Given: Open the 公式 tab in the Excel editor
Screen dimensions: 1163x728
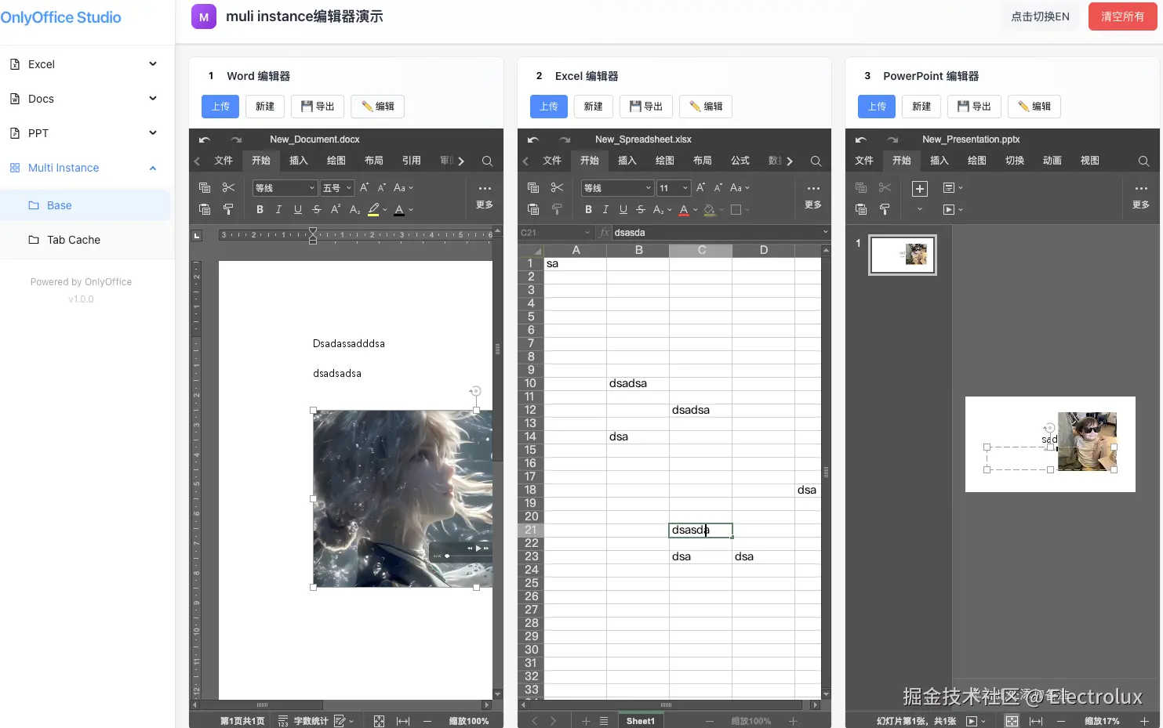Looking at the screenshot, I should (x=740, y=161).
